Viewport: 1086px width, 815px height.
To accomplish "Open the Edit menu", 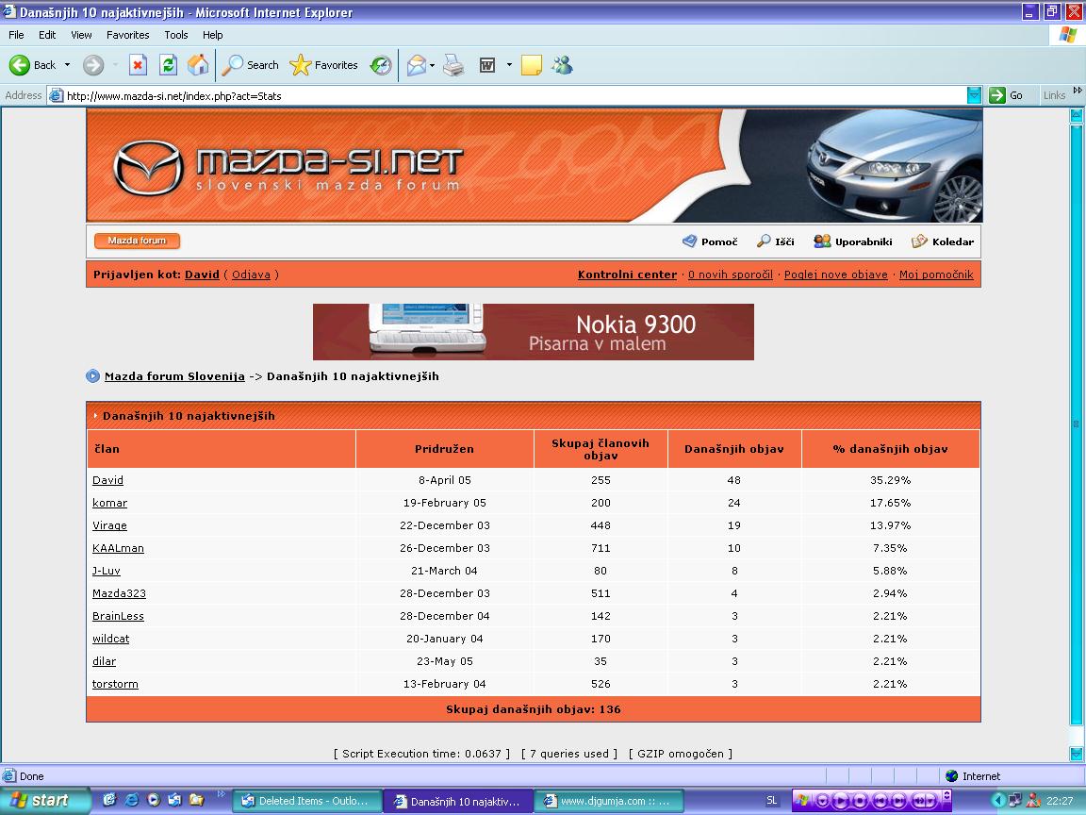I will [x=47, y=35].
